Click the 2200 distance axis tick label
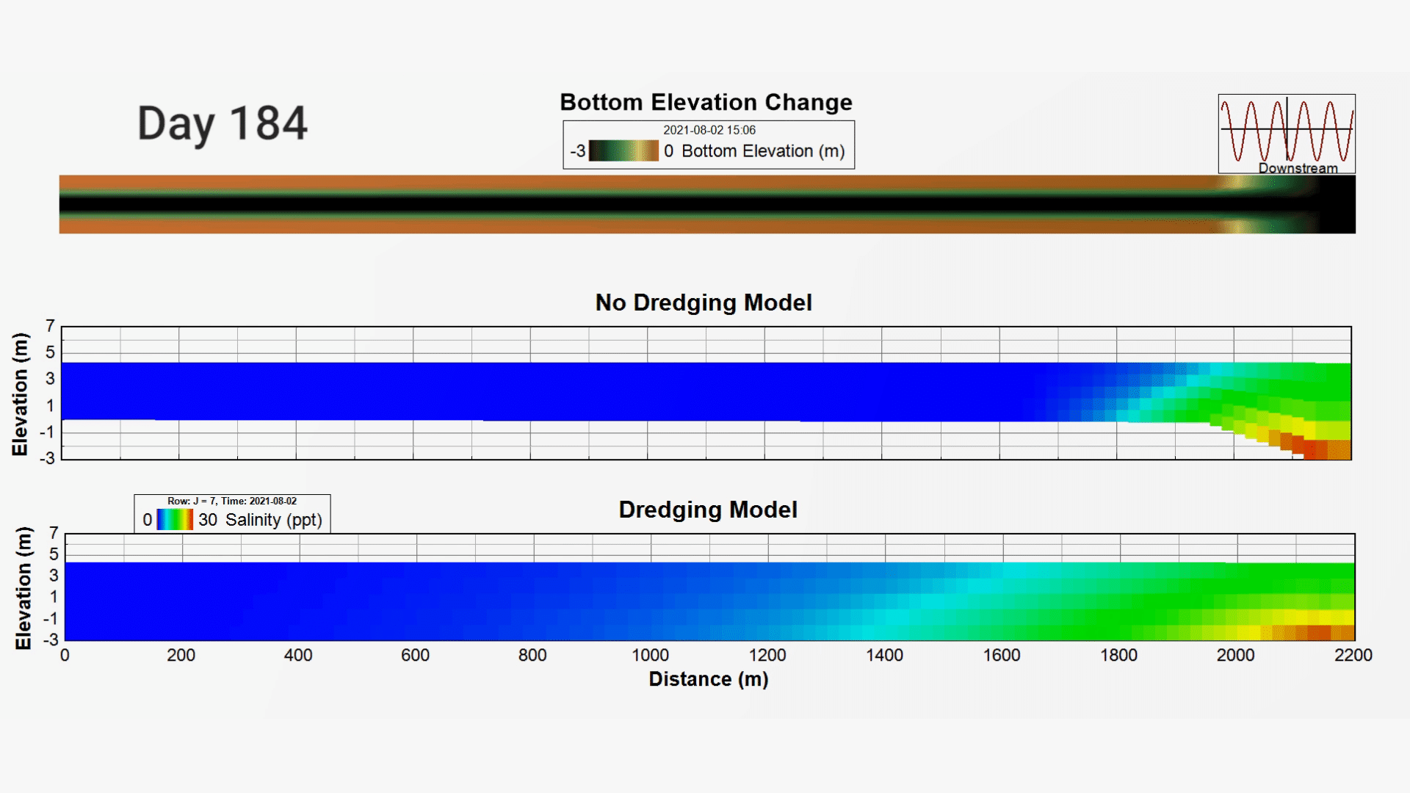Viewport: 1410px width, 793px height. pos(1353,655)
